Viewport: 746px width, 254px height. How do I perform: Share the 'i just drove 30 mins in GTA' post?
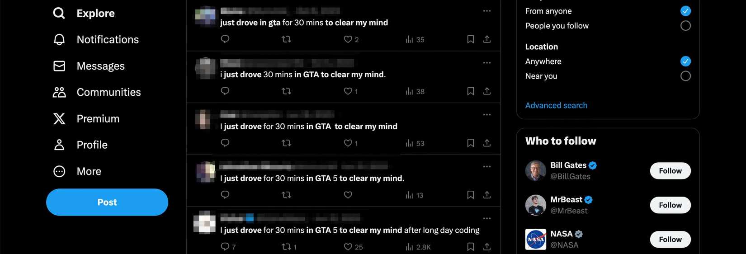click(x=487, y=91)
